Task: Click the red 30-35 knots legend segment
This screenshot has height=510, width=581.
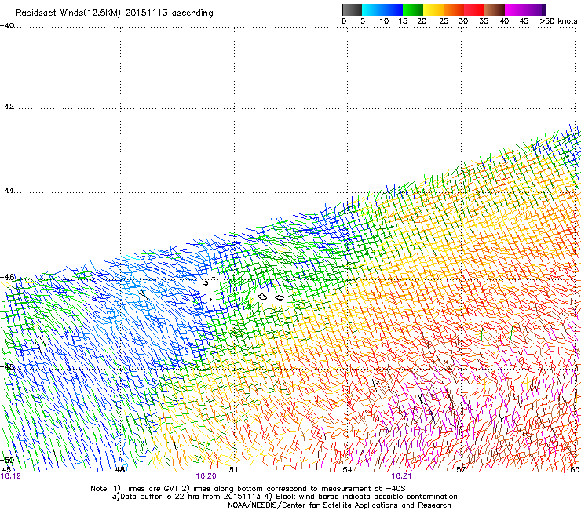Action: pyautogui.click(x=474, y=9)
